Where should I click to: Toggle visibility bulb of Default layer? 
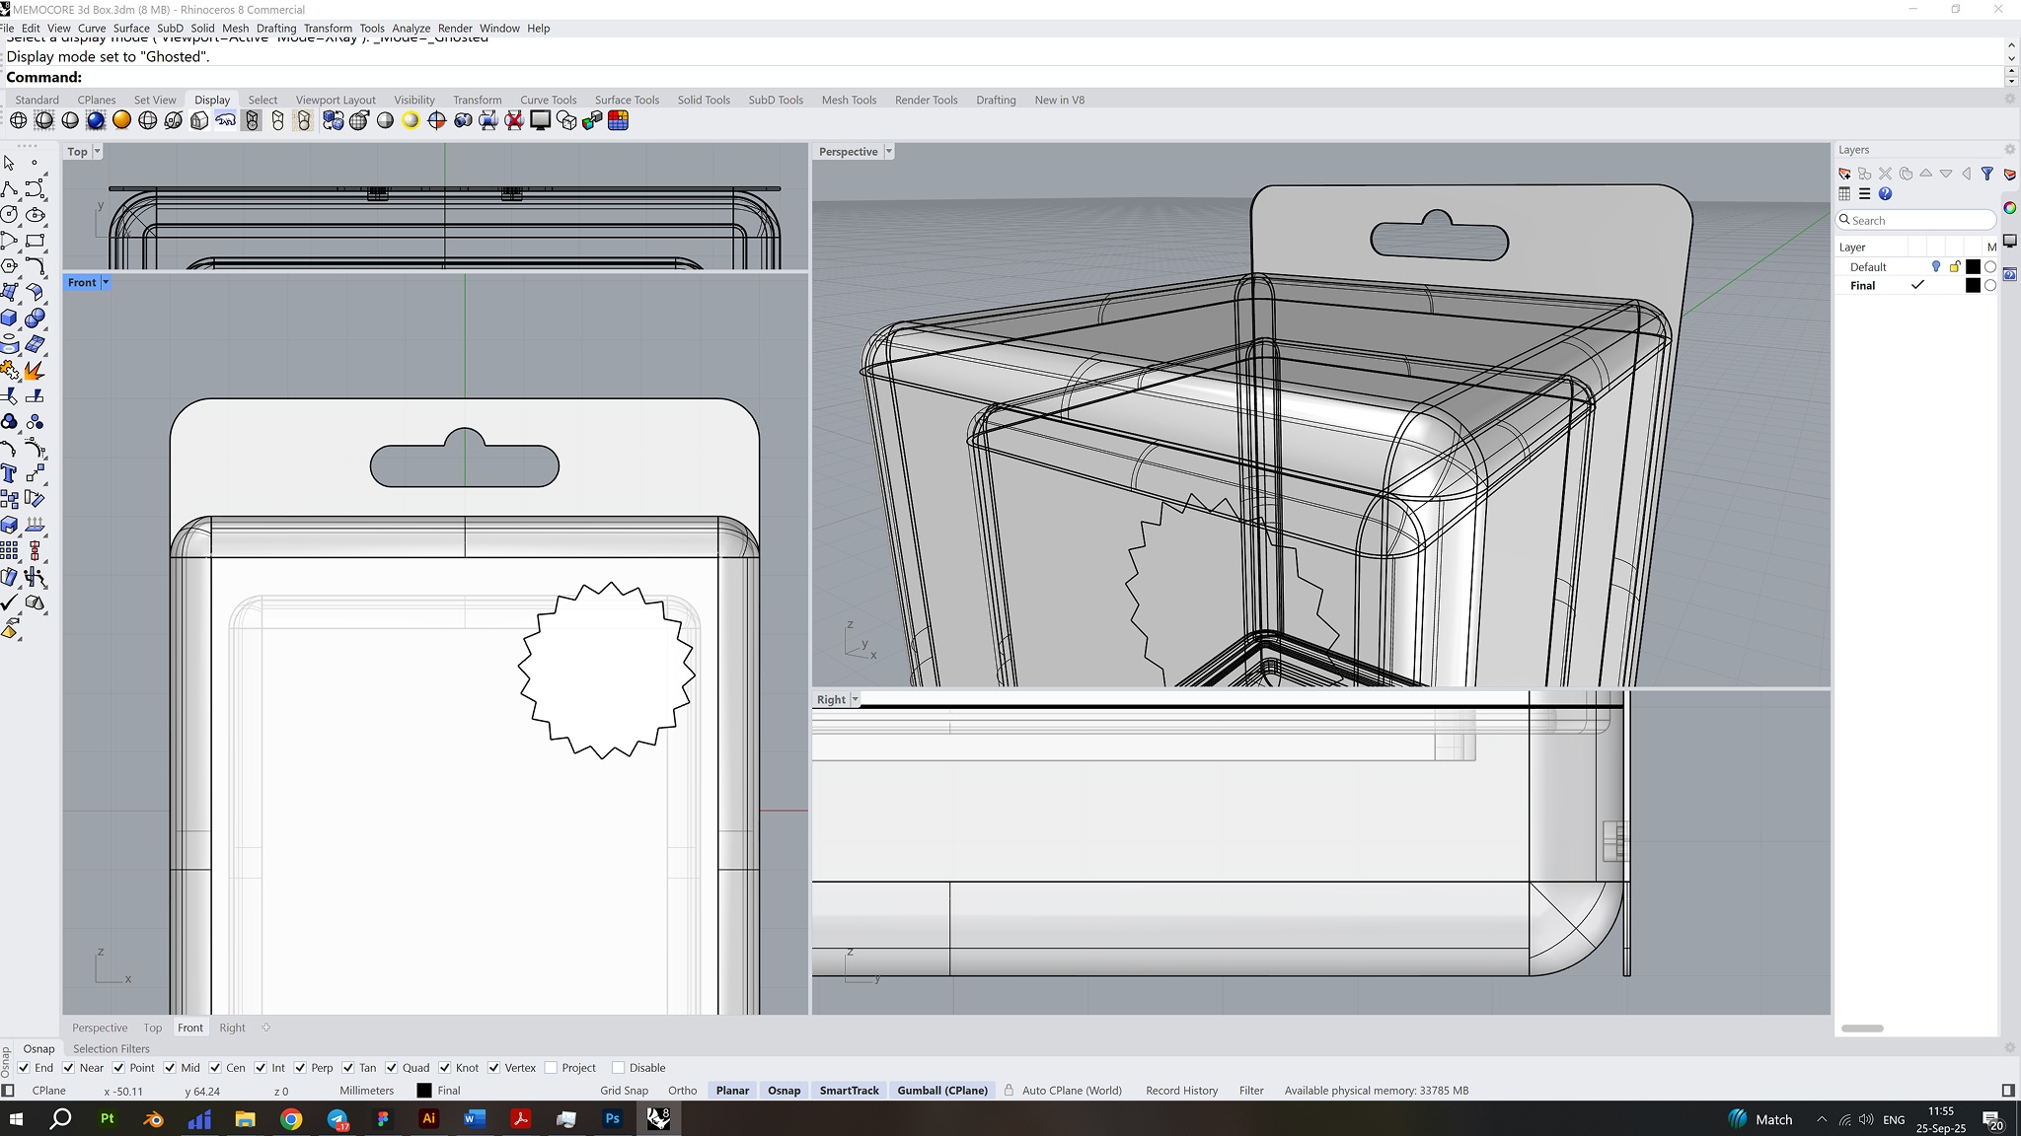[1936, 266]
